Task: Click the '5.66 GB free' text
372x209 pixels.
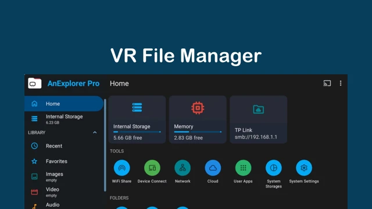Action: (x=128, y=138)
